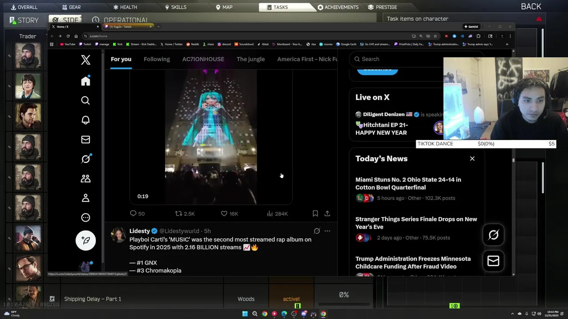568x319 pixels.
Task: Open YouTube bookmark
Action: [x=67, y=44]
